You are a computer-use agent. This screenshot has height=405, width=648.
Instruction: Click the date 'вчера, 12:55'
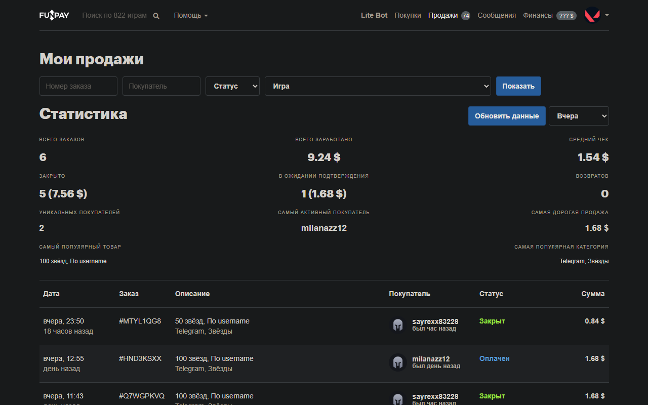(64, 358)
